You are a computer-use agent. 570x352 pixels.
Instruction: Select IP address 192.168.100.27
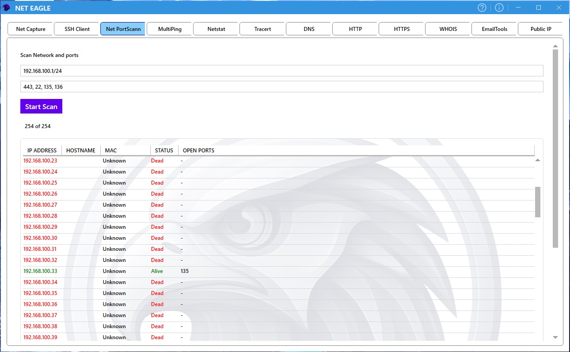click(x=40, y=205)
